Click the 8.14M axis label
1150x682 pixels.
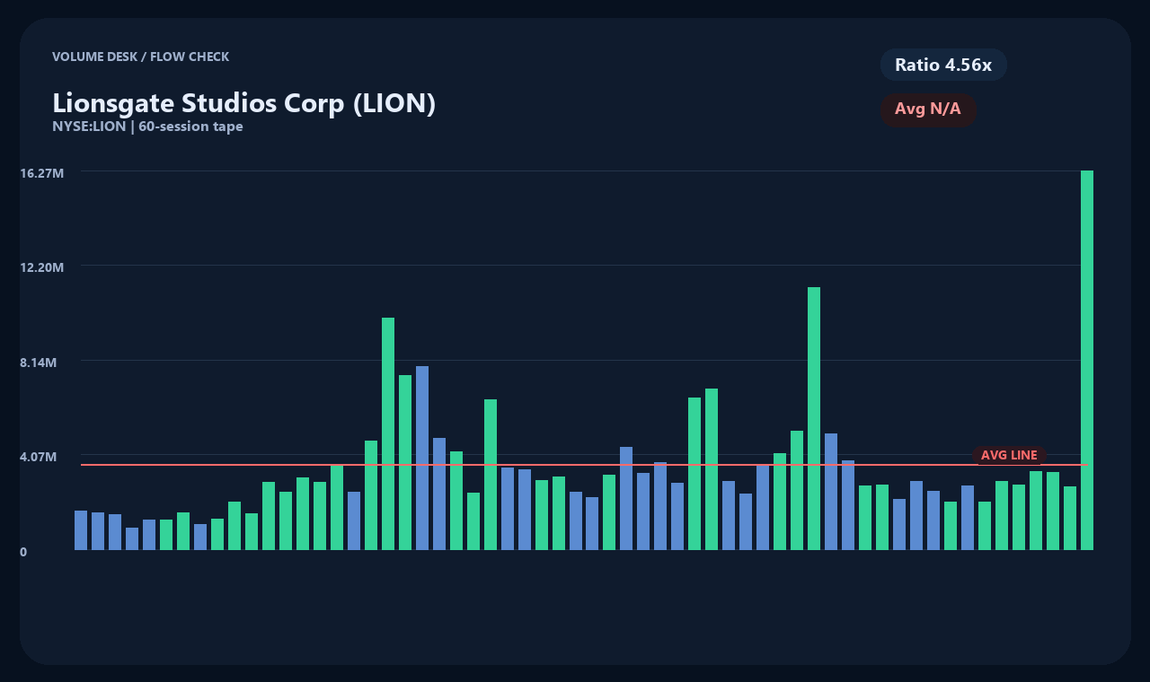pos(39,363)
